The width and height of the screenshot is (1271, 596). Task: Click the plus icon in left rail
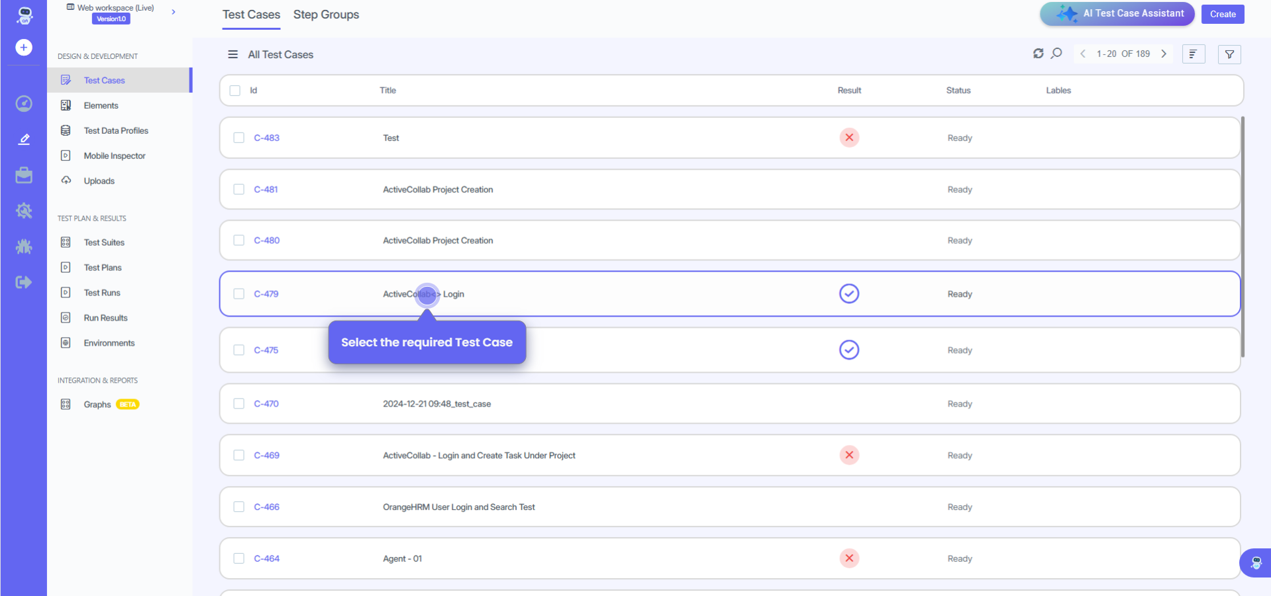tap(24, 48)
